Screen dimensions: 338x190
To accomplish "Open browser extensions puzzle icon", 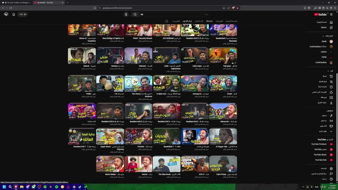I will (305, 8).
